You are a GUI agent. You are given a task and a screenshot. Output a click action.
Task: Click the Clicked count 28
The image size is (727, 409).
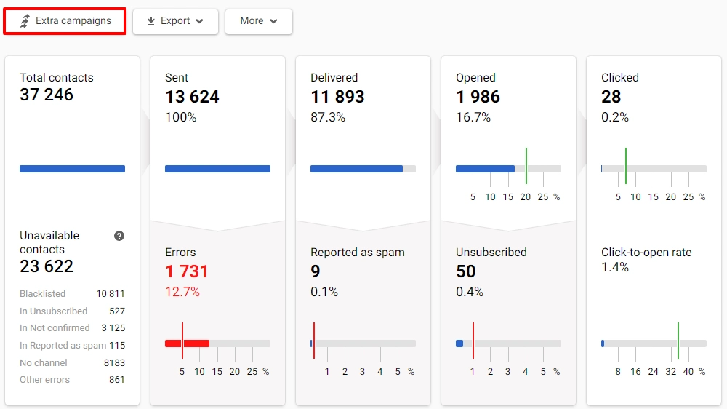(611, 97)
